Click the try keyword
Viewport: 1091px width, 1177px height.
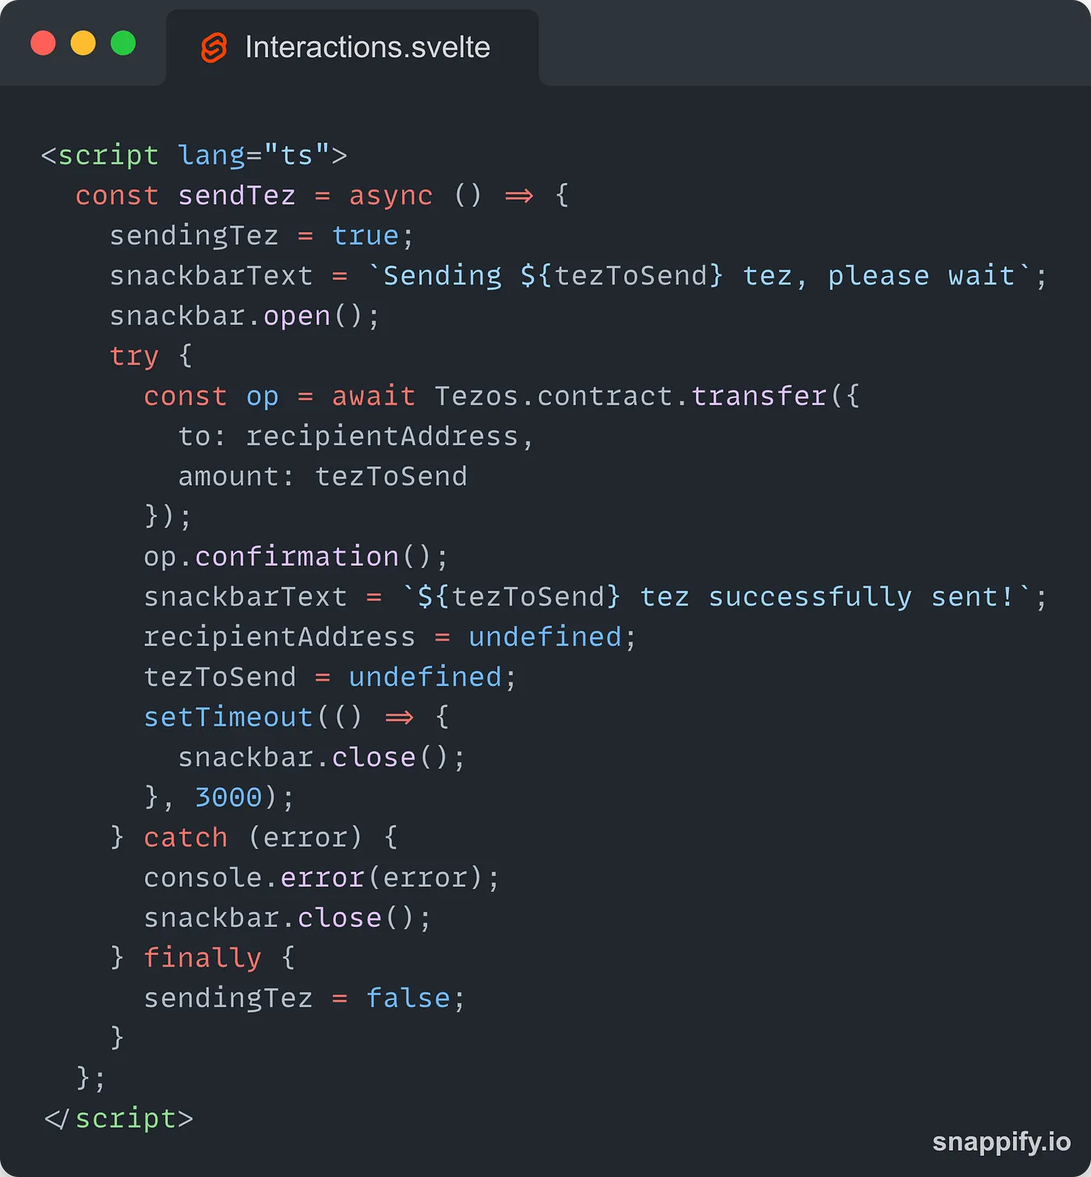134,356
